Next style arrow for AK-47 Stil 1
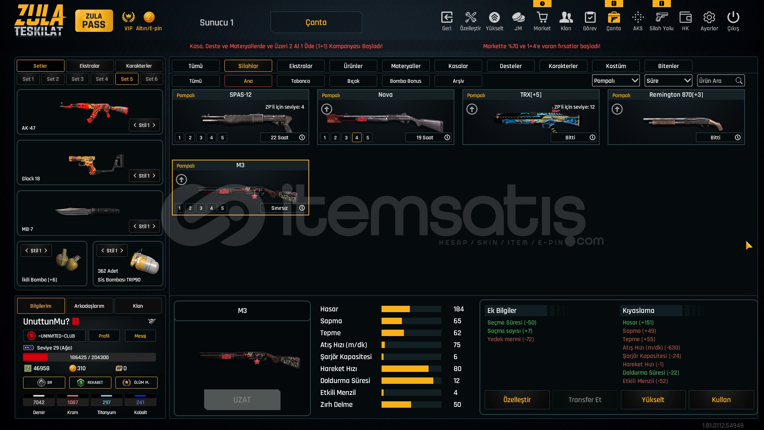The width and height of the screenshot is (764, 430). (154, 125)
